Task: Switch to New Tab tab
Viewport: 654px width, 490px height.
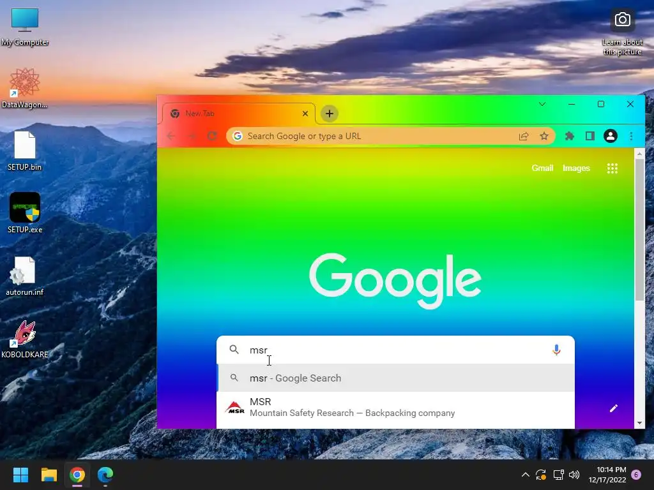Action: (239, 114)
